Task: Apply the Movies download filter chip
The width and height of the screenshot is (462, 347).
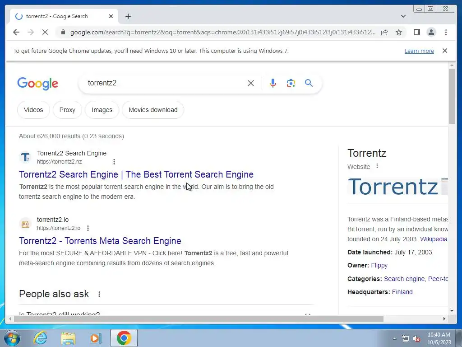Action: click(x=153, y=110)
